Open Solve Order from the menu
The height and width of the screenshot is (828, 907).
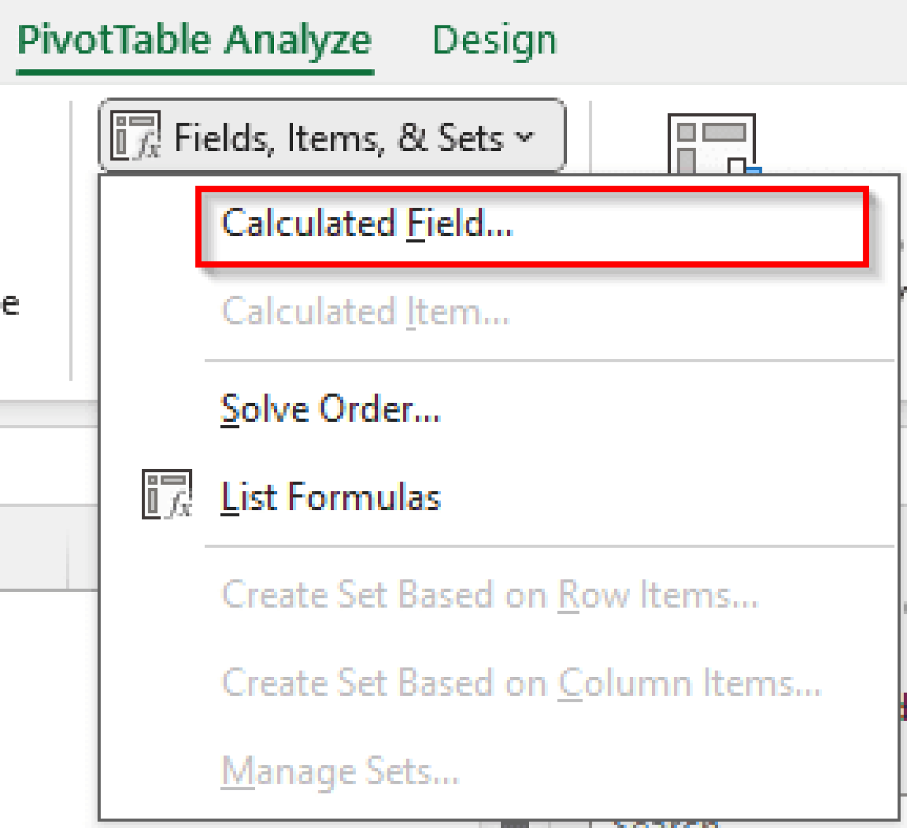point(329,408)
